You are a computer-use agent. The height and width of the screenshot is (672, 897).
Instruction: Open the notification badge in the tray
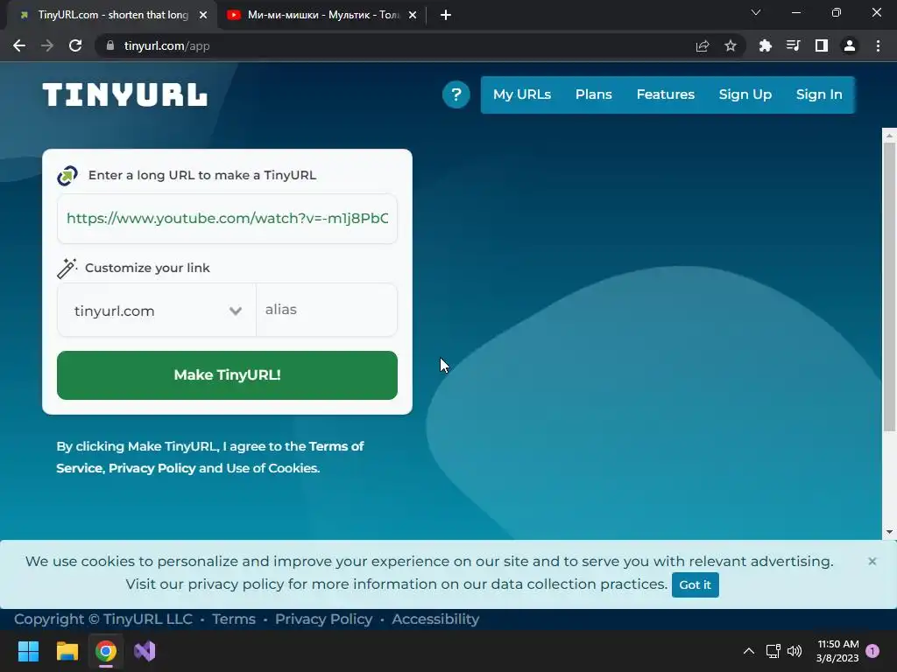pos(872,651)
